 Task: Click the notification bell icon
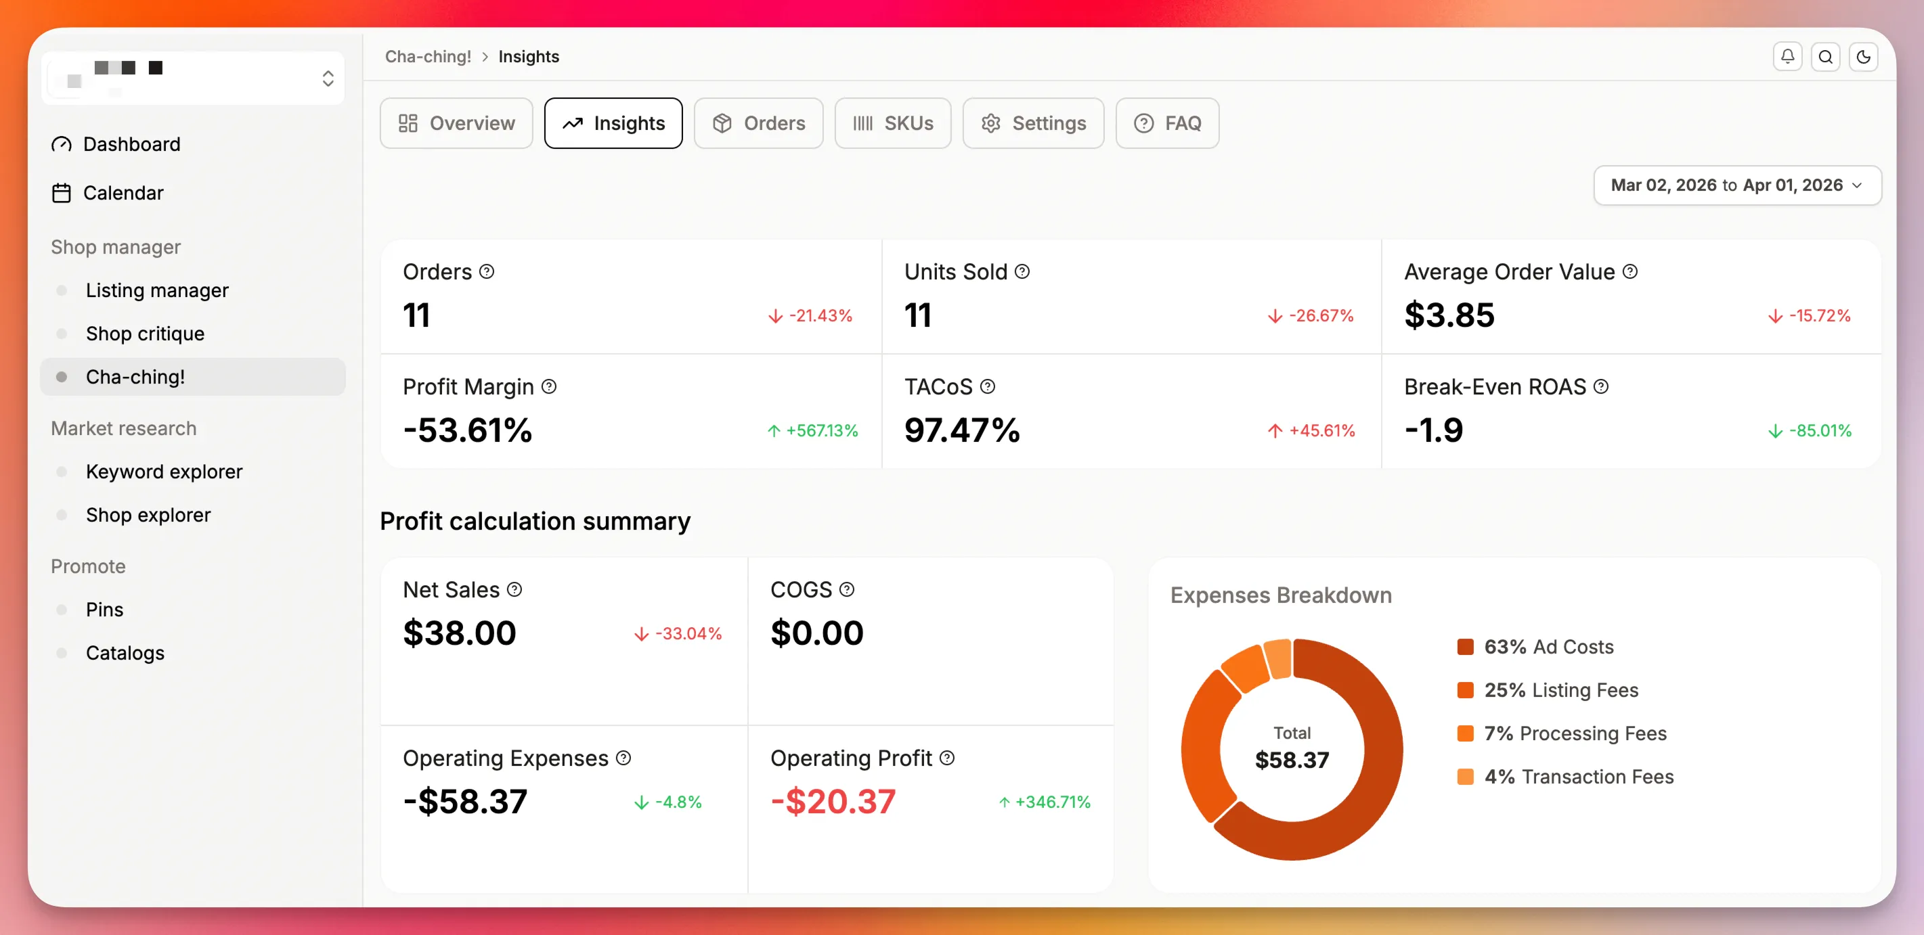click(1787, 56)
